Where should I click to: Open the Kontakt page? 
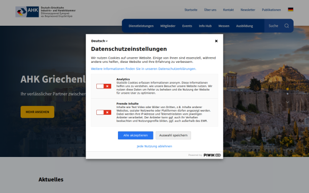pyautogui.click(x=228, y=10)
